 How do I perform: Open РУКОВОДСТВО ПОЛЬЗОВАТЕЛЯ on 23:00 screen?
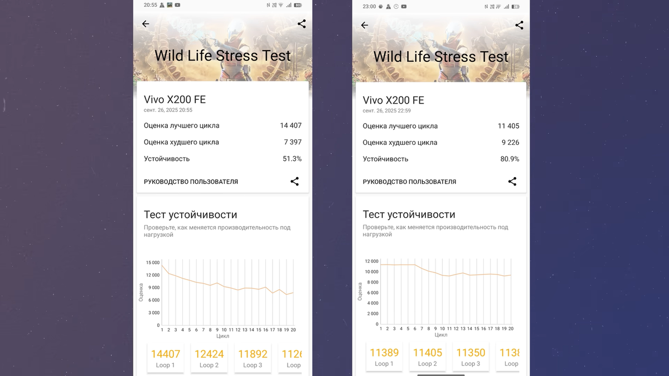point(409,182)
